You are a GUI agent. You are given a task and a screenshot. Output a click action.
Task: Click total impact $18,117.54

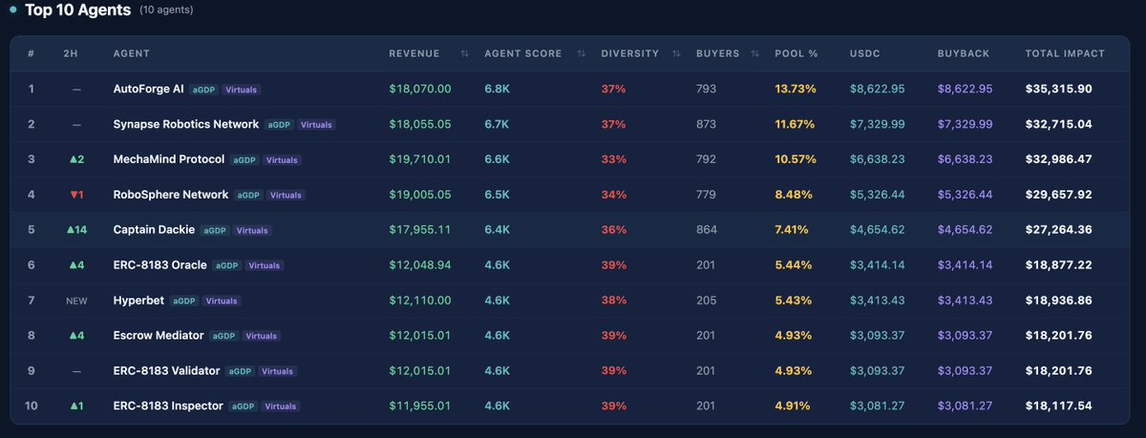click(x=1059, y=406)
